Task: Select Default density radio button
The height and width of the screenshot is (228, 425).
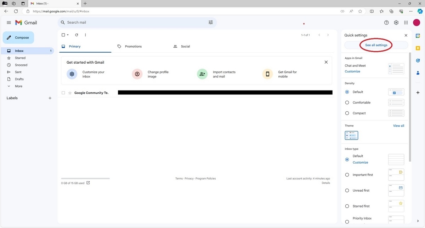Action: (347, 92)
